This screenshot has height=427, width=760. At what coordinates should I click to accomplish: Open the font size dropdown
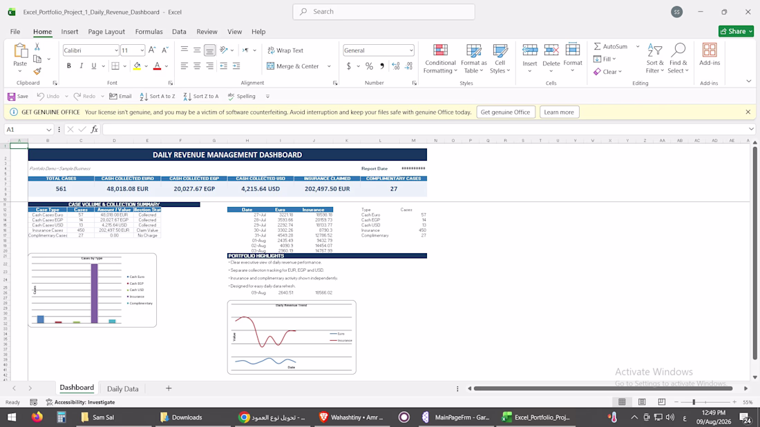tap(142, 50)
